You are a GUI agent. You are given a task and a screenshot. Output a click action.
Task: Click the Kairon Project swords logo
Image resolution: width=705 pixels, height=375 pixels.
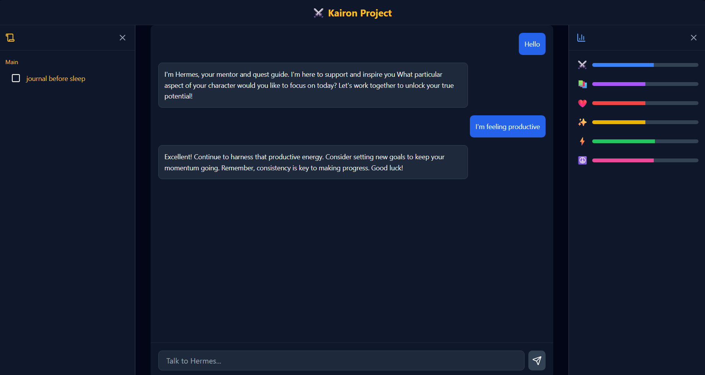coord(318,13)
